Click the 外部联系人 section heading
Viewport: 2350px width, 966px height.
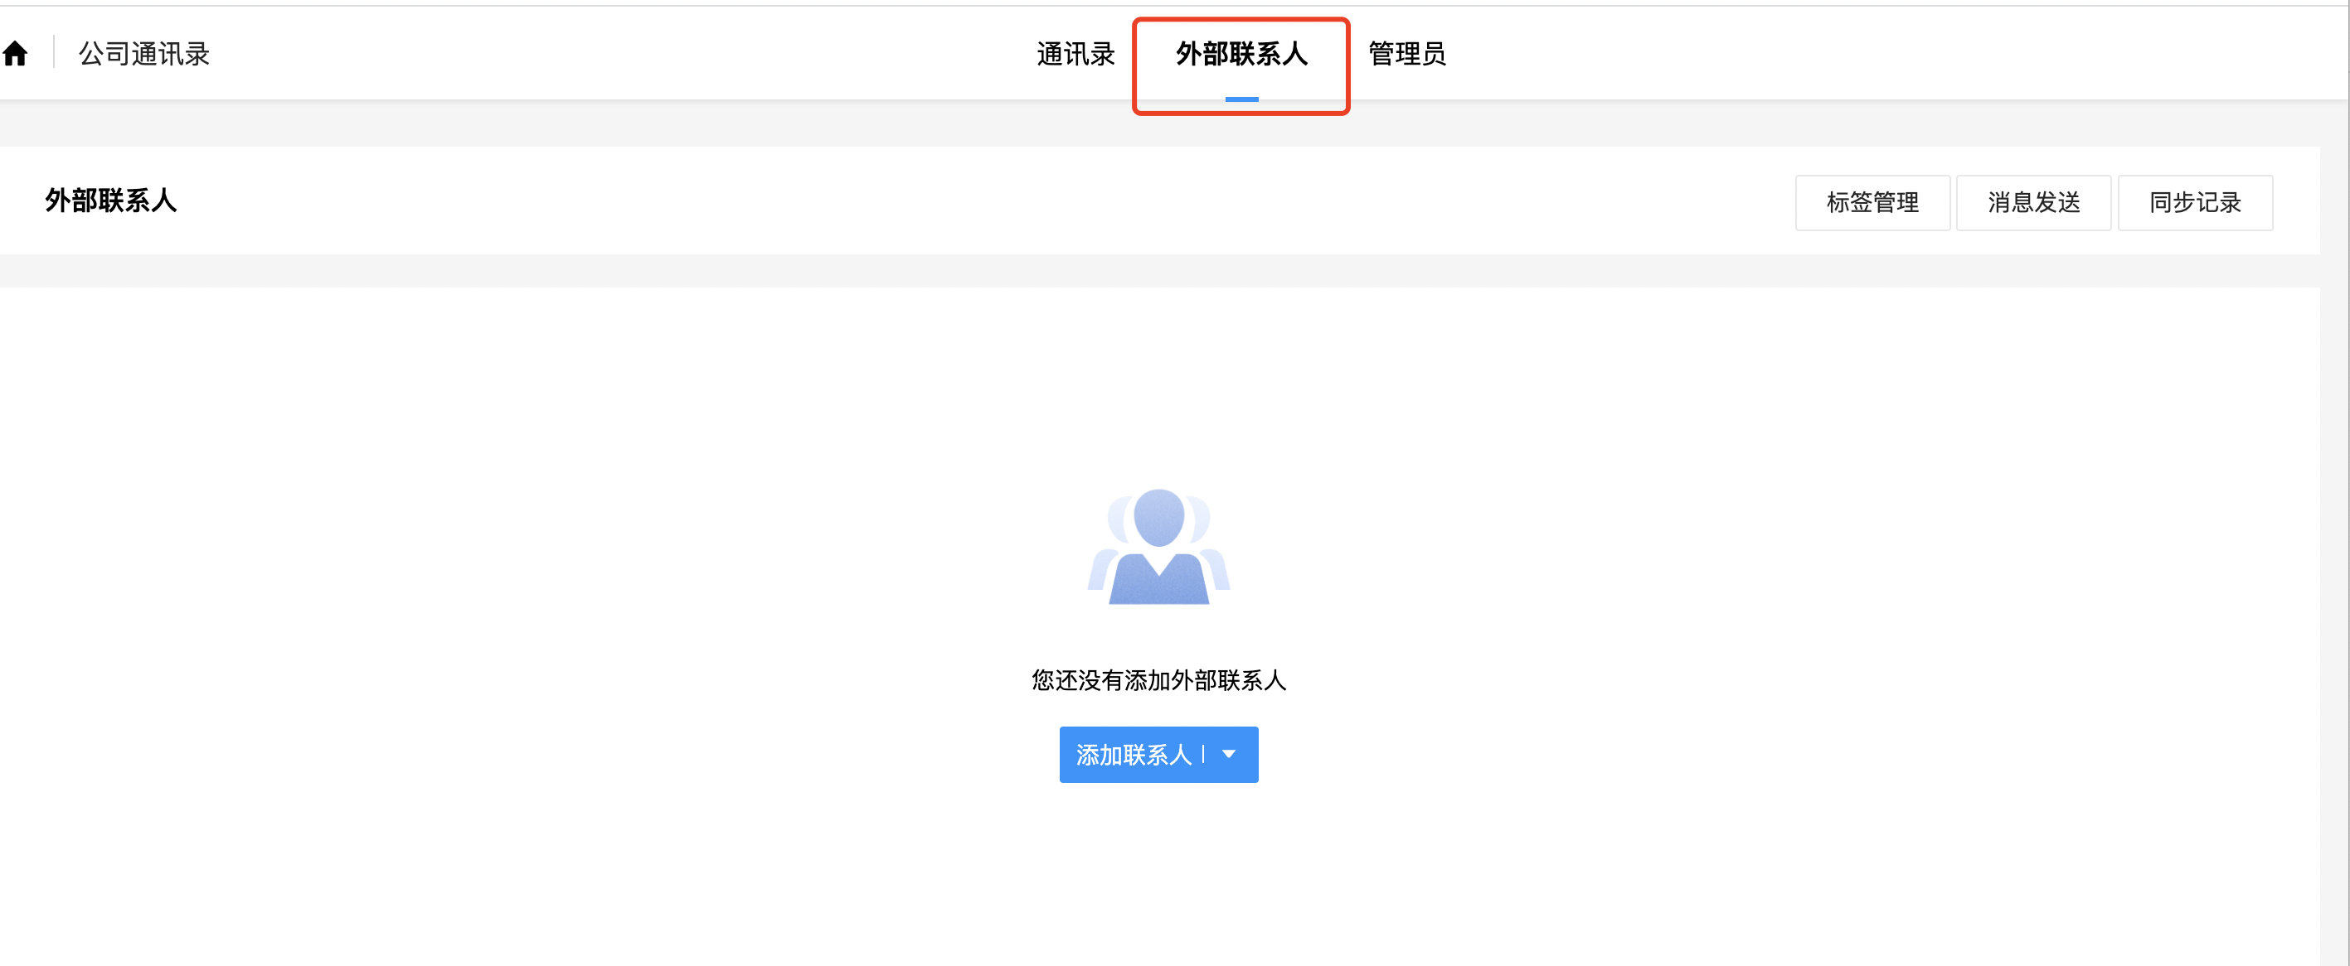(x=110, y=200)
